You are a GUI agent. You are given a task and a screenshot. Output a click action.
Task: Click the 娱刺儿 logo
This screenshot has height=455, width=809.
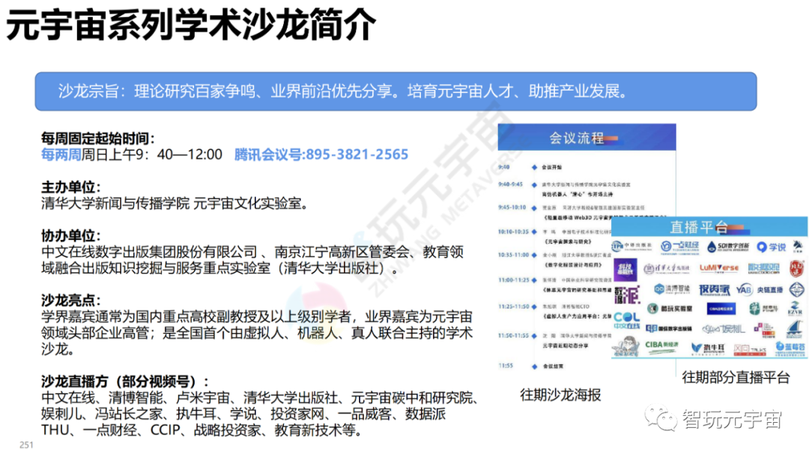(x=724, y=329)
